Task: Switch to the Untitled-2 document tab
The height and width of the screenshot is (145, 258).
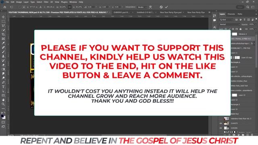Action: (146, 12)
